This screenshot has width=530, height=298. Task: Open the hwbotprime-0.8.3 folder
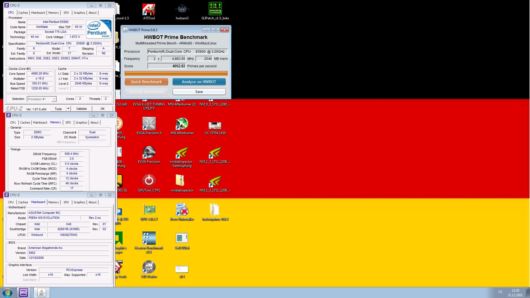[215, 212]
